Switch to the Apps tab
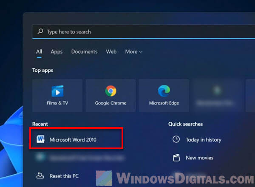This screenshot has height=187, width=255. tap(57, 52)
